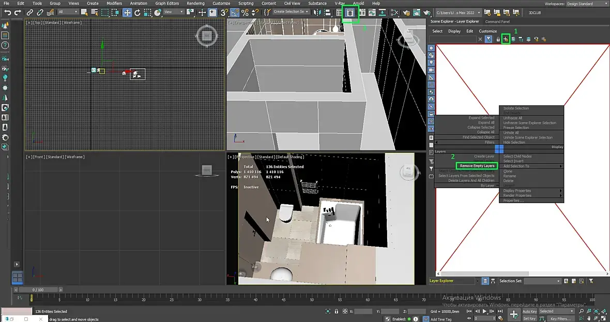
Task: Open the Layer Explorer toolbar icon
Action: click(350, 12)
